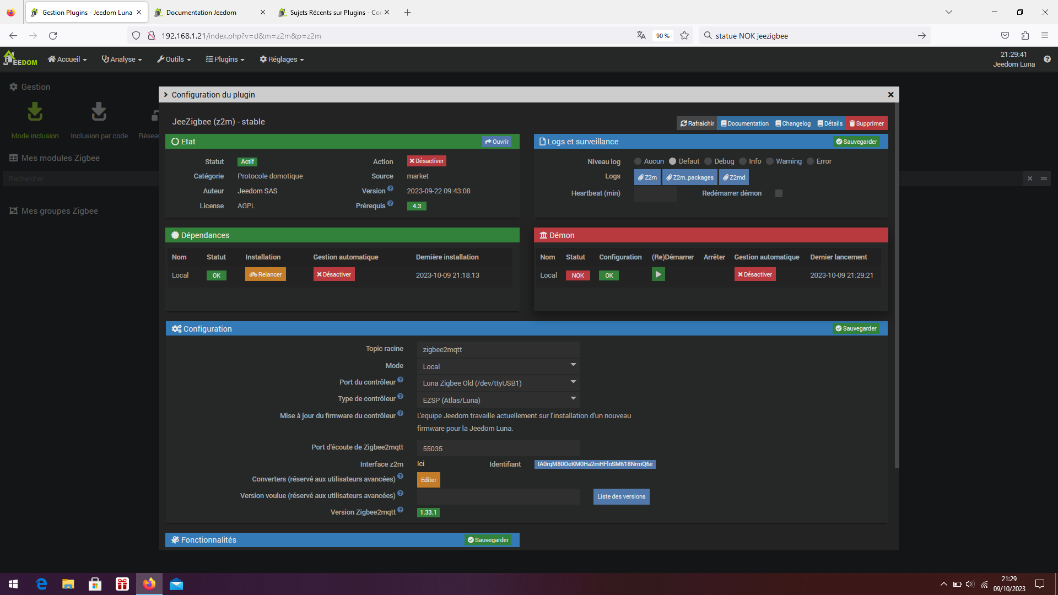Screen dimensions: 1058x595
Task: Click the Converters help icon
Action: [401, 477]
